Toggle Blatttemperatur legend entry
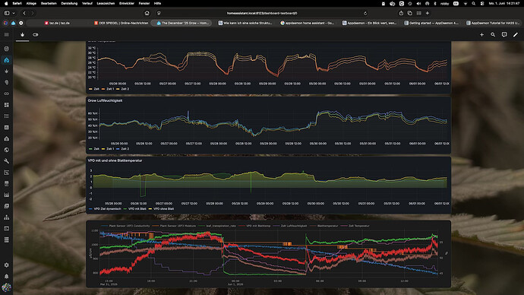 (324, 226)
